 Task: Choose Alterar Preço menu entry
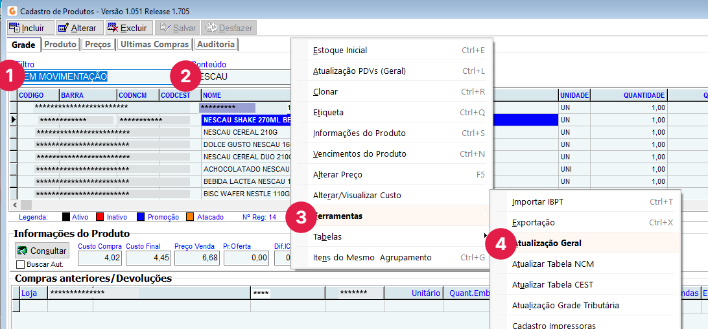click(392, 175)
